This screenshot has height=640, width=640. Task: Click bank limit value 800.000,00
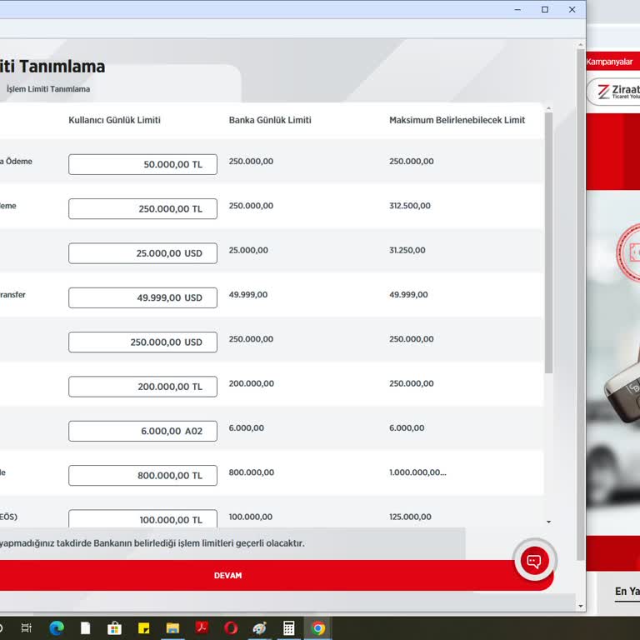[x=252, y=472]
